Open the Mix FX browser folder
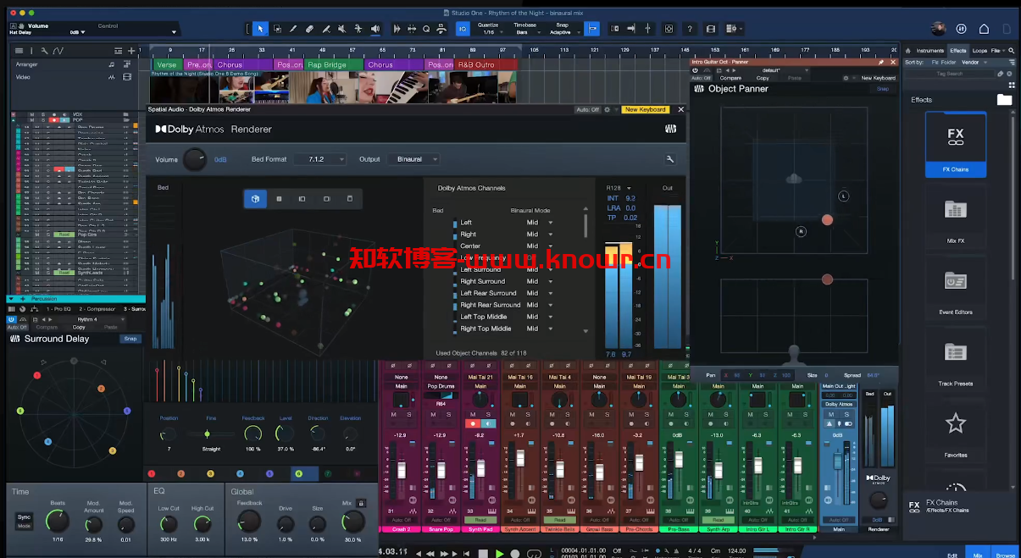 (956, 218)
